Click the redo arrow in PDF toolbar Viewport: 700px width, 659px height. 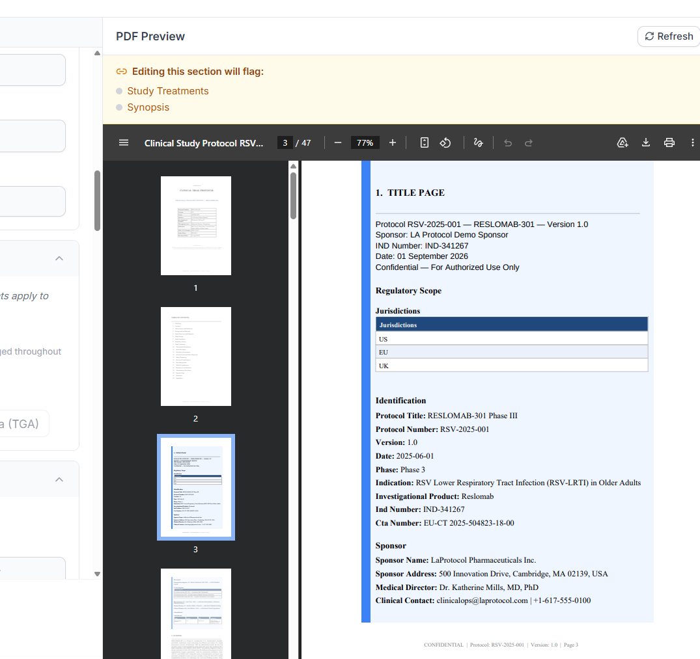pos(529,142)
